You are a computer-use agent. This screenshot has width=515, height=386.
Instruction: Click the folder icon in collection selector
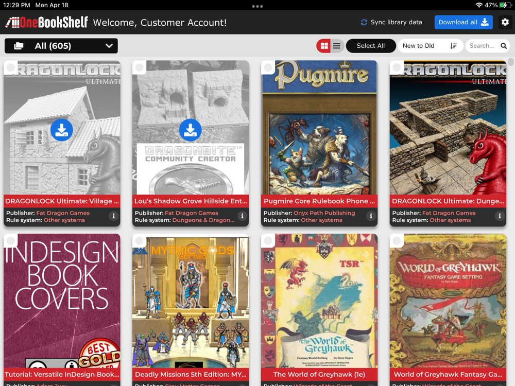point(19,46)
